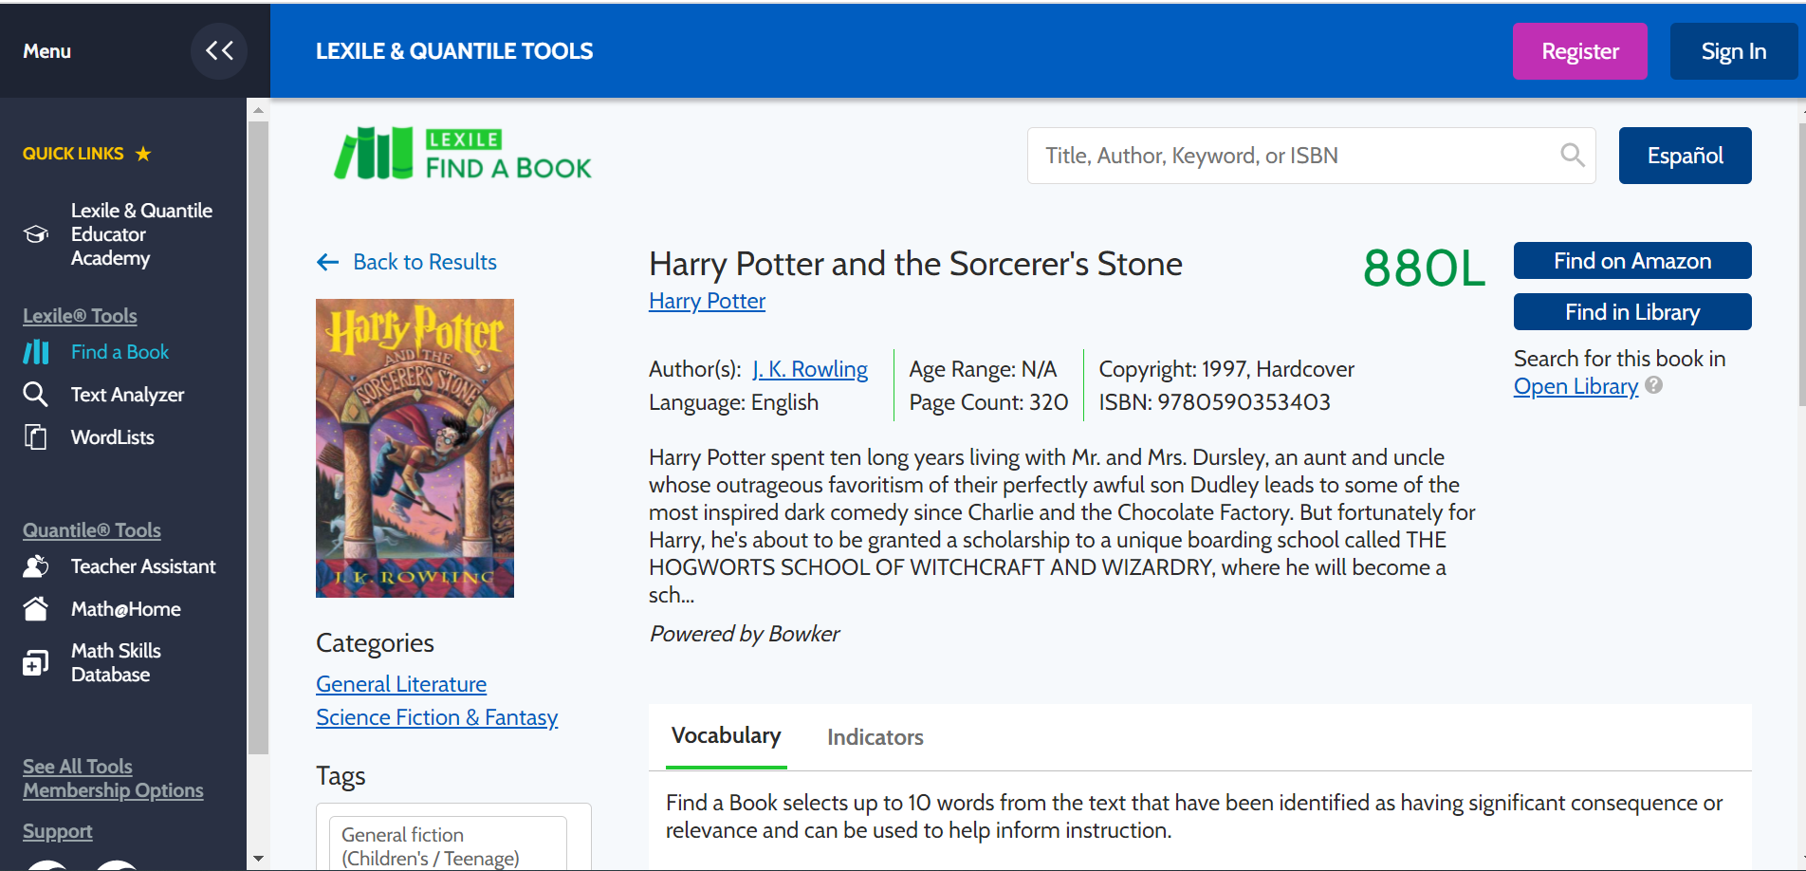
Task: Click the Sign In button
Action: [1734, 51]
